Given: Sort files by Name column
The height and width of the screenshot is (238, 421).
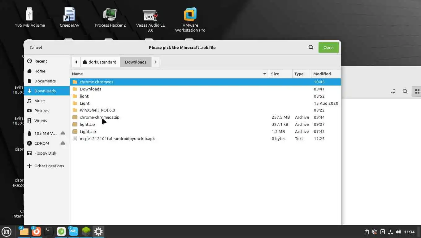Looking at the screenshot, I should tap(169, 74).
